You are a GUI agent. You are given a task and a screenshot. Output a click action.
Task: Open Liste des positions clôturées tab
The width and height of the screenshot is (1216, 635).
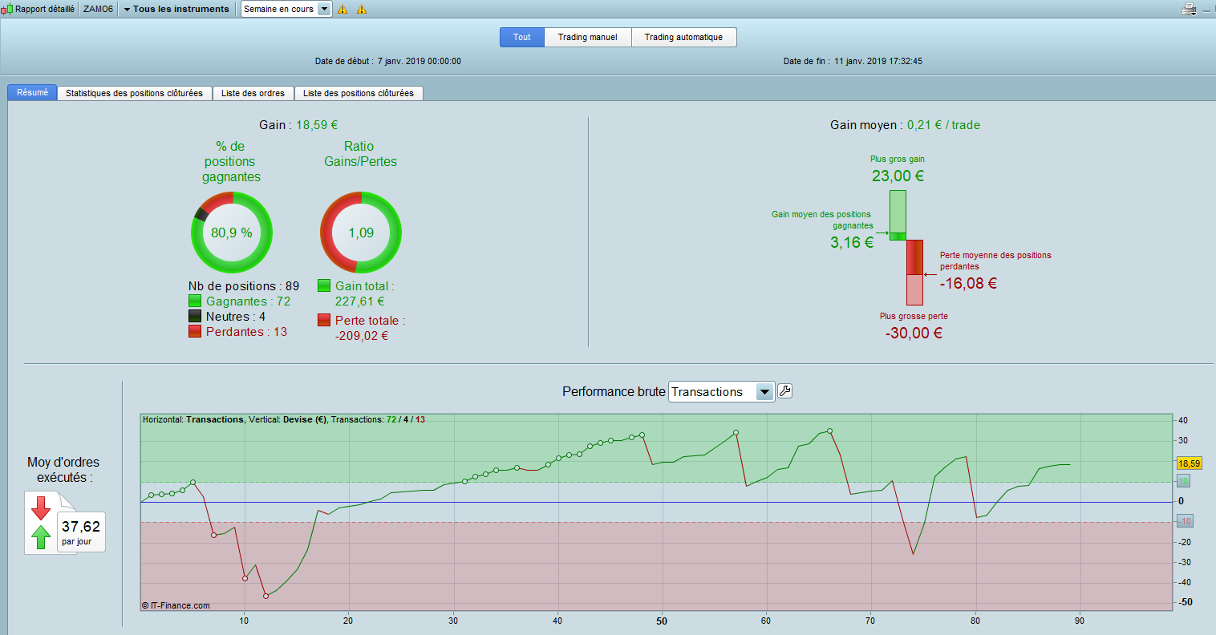pyautogui.click(x=359, y=93)
